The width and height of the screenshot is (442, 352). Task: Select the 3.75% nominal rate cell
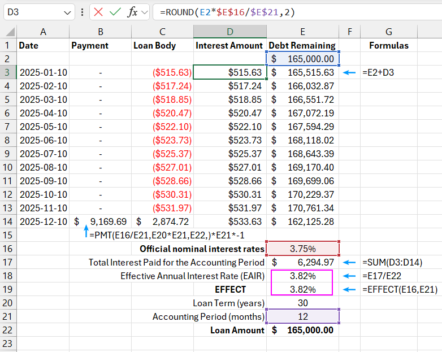tap(302, 249)
